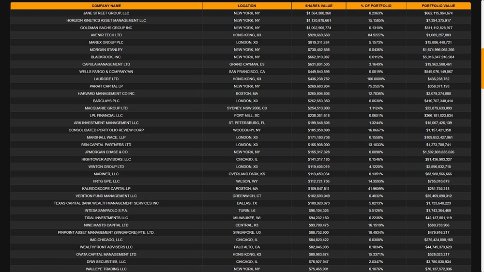Select INTESA SANPAOLO S.P.A. name
The width and height of the screenshot is (484, 272).
106,211
